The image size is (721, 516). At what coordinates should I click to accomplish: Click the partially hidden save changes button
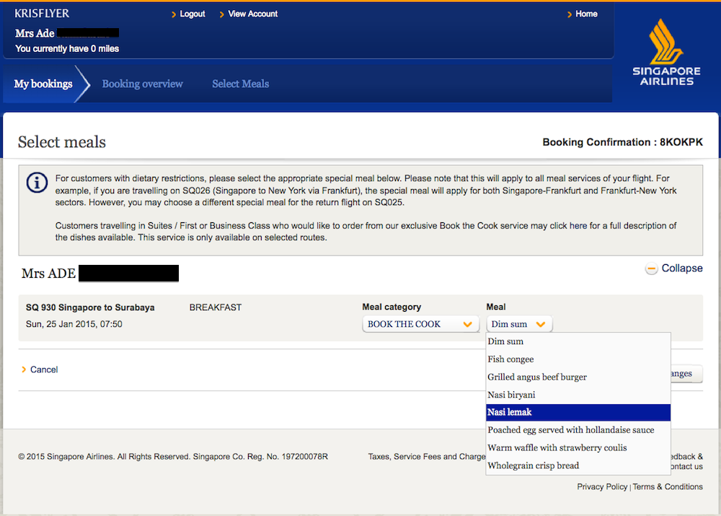[x=686, y=374]
